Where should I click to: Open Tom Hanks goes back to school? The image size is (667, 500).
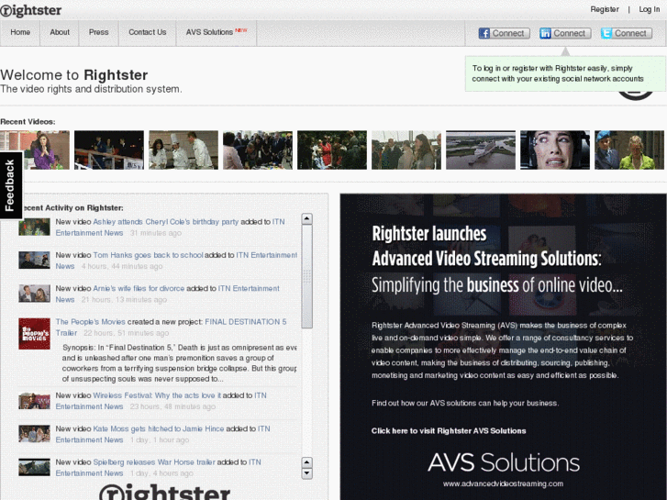(x=148, y=255)
